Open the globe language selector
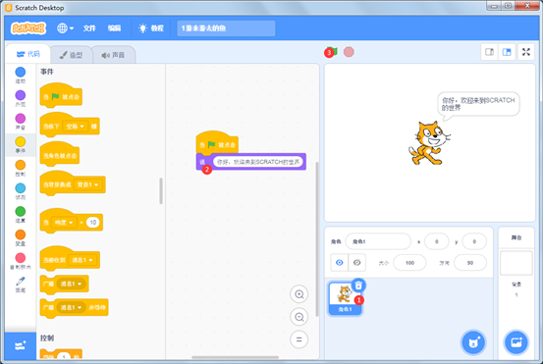Image resolution: width=543 pixels, height=364 pixels. click(65, 28)
